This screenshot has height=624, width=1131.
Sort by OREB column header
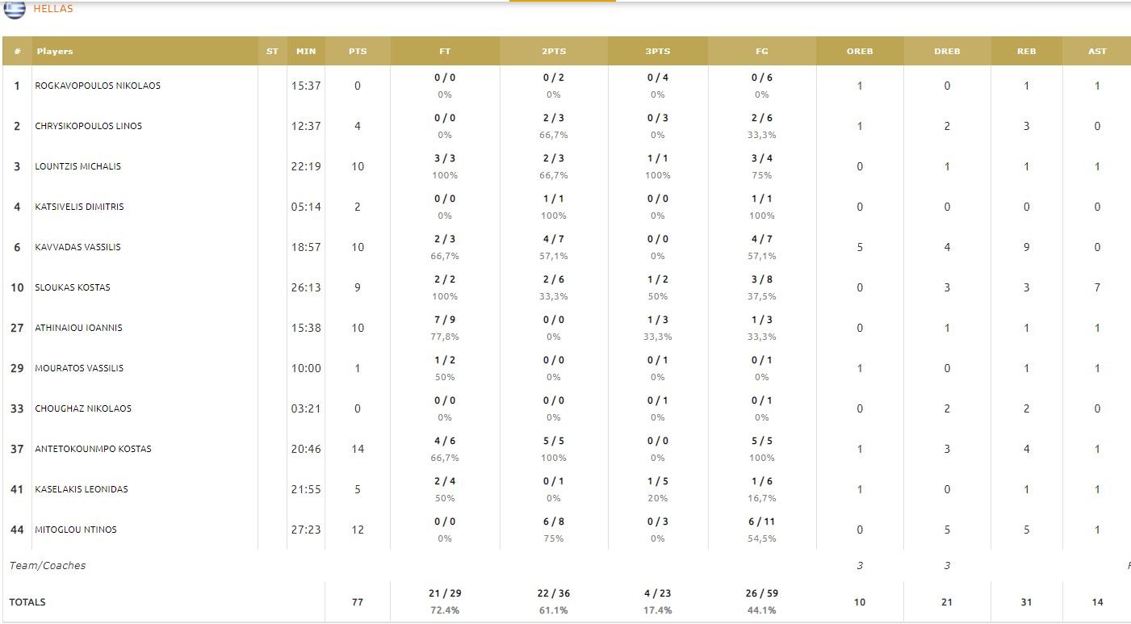coord(860,51)
